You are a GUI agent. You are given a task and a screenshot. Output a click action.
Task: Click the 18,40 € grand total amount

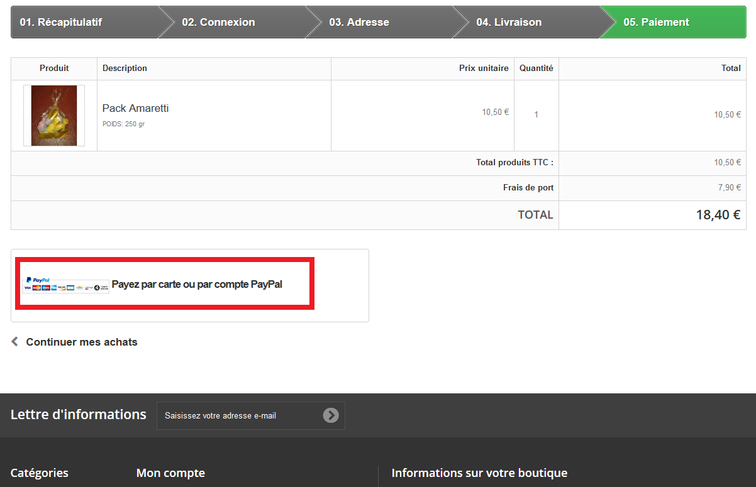coord(718,215)
